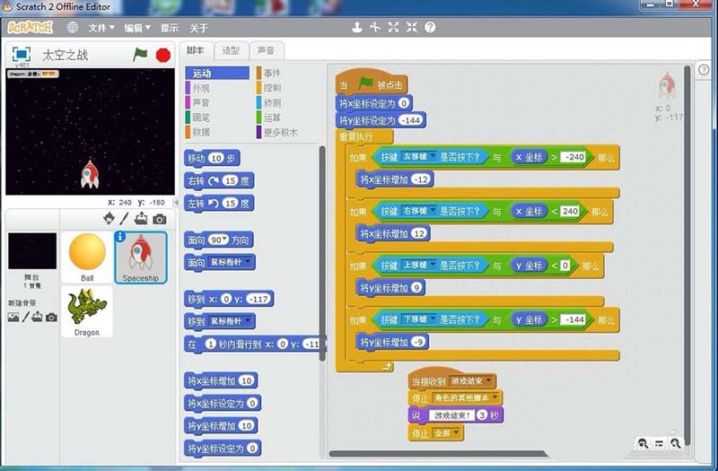Click the camera icon for new sprite

(x=159, y=219)
